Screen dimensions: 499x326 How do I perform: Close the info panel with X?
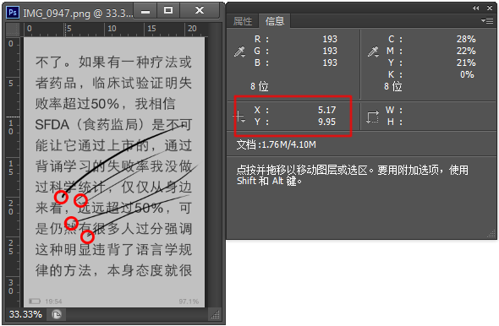(x=490, y=8)
